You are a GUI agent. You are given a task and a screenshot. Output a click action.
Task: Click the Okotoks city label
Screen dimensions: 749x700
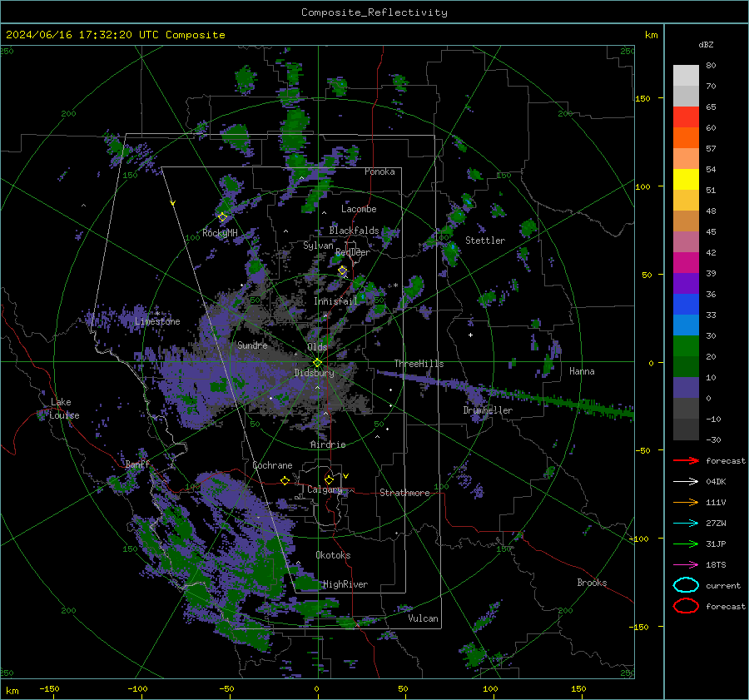point(333,555)
